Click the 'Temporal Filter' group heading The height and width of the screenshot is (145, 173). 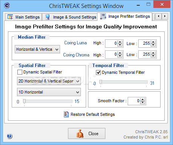(x=108, y=65)
